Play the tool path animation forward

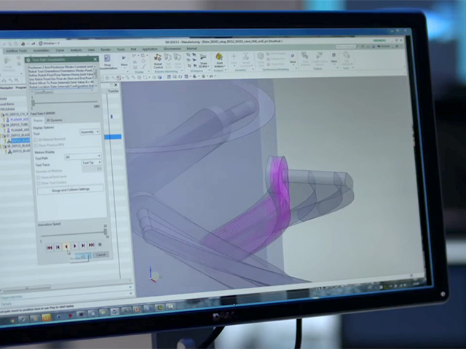[74, 246]
